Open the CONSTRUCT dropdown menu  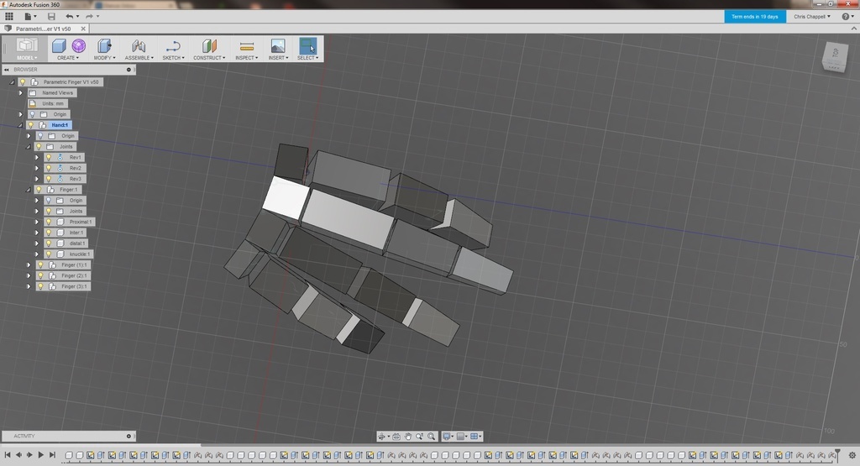click(209, 58)
